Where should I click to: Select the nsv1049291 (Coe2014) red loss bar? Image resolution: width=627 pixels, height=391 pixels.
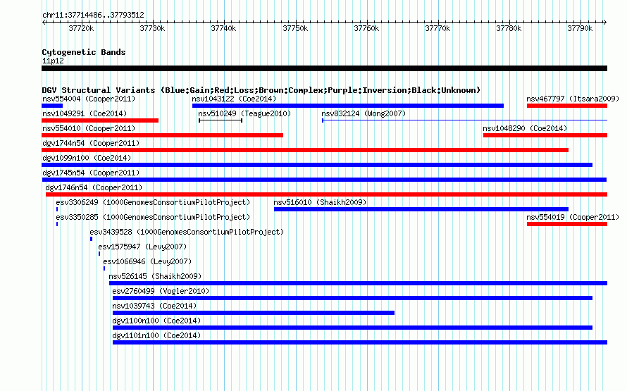click(x=100, y=120)
